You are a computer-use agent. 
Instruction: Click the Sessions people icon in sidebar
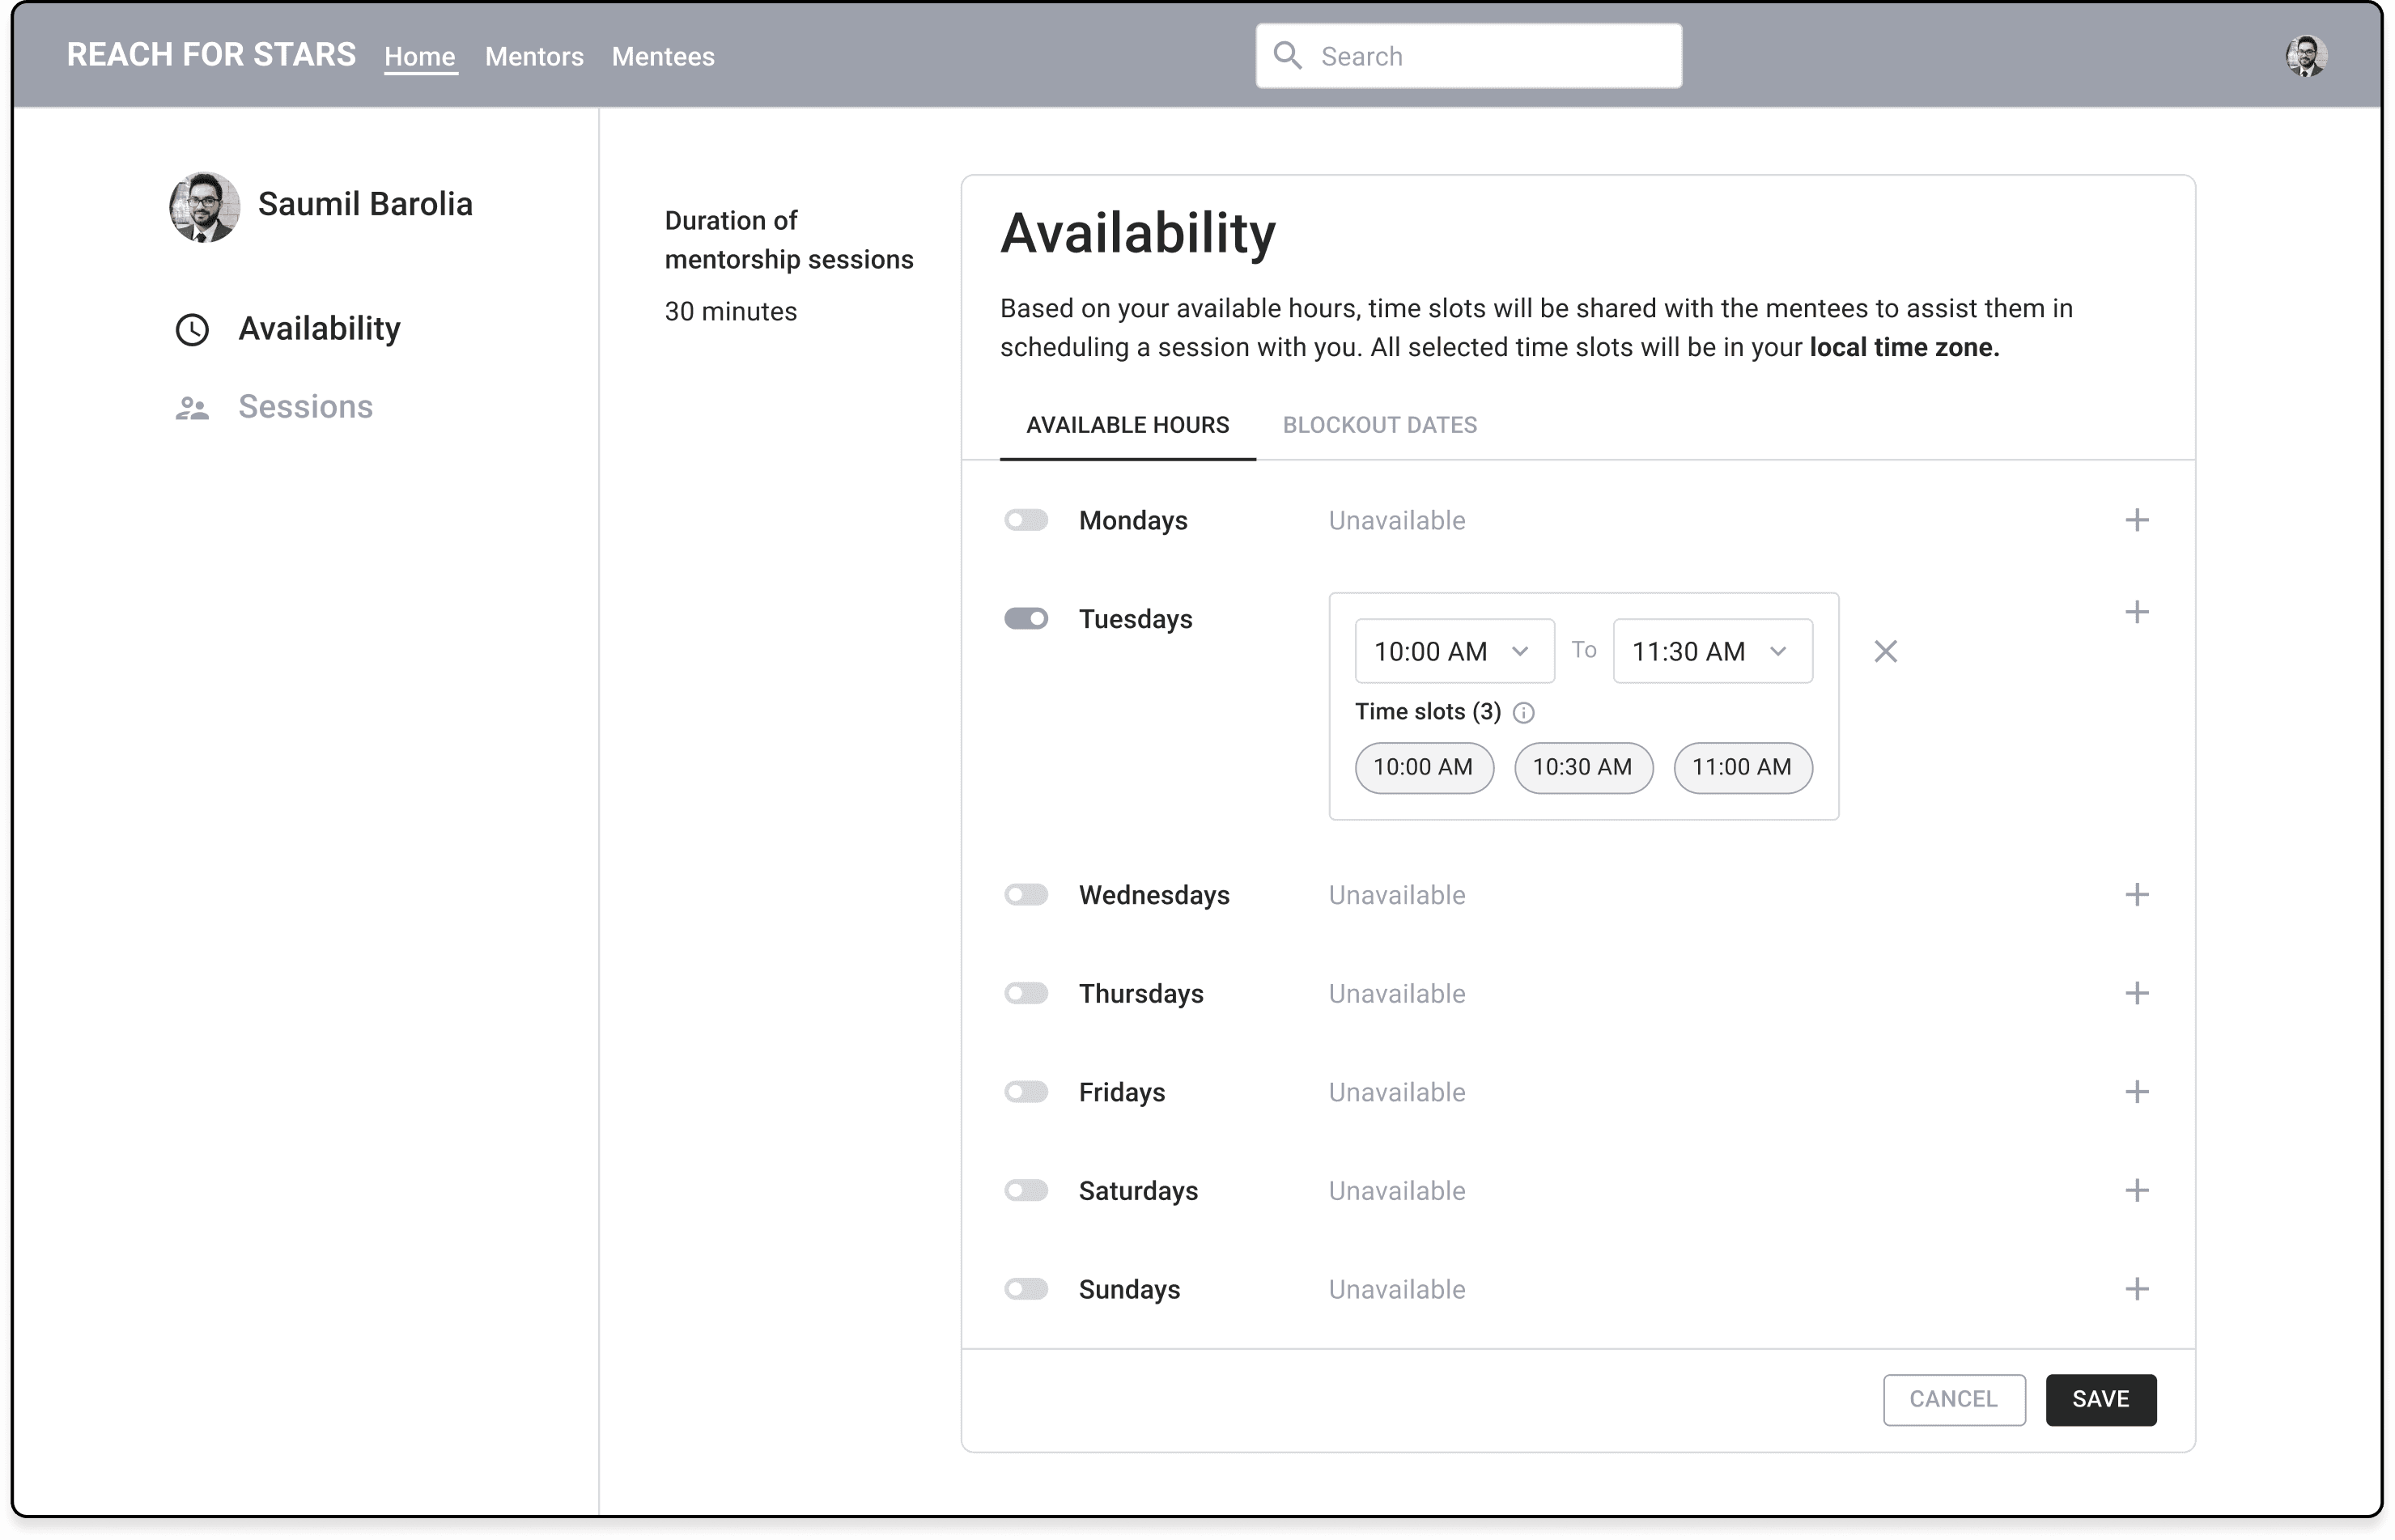coord(192,408)
